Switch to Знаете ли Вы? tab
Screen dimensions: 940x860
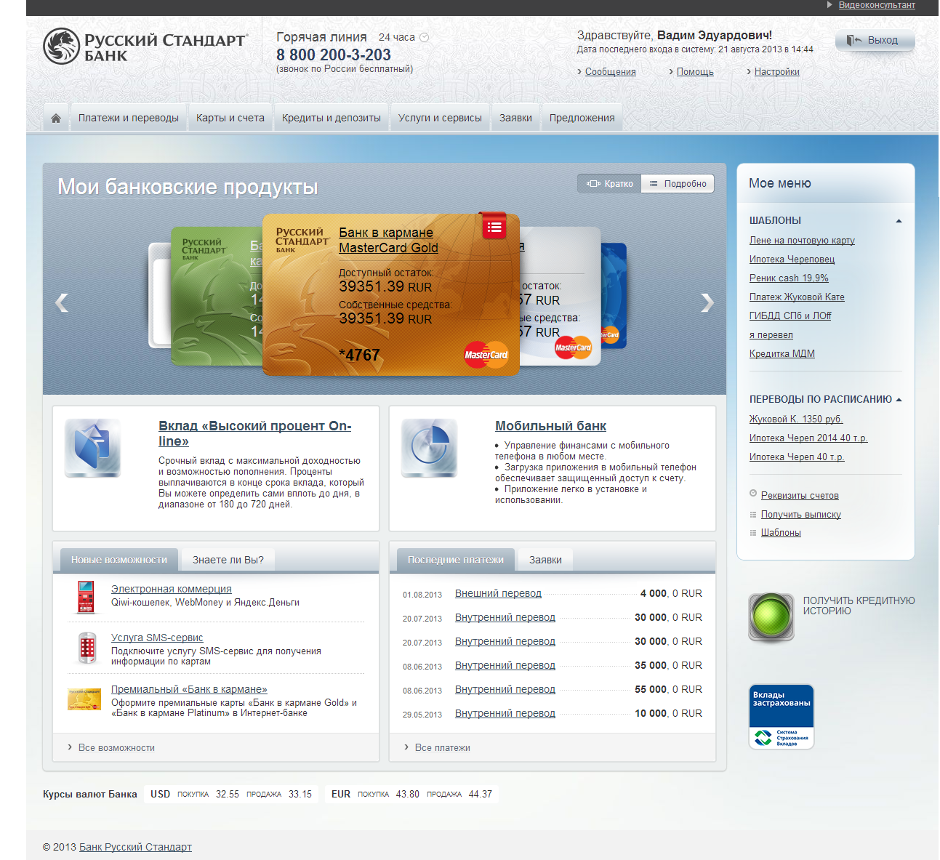(228, 560)
